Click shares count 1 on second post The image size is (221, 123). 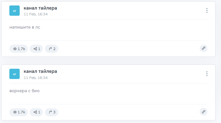tap(36, 112)
